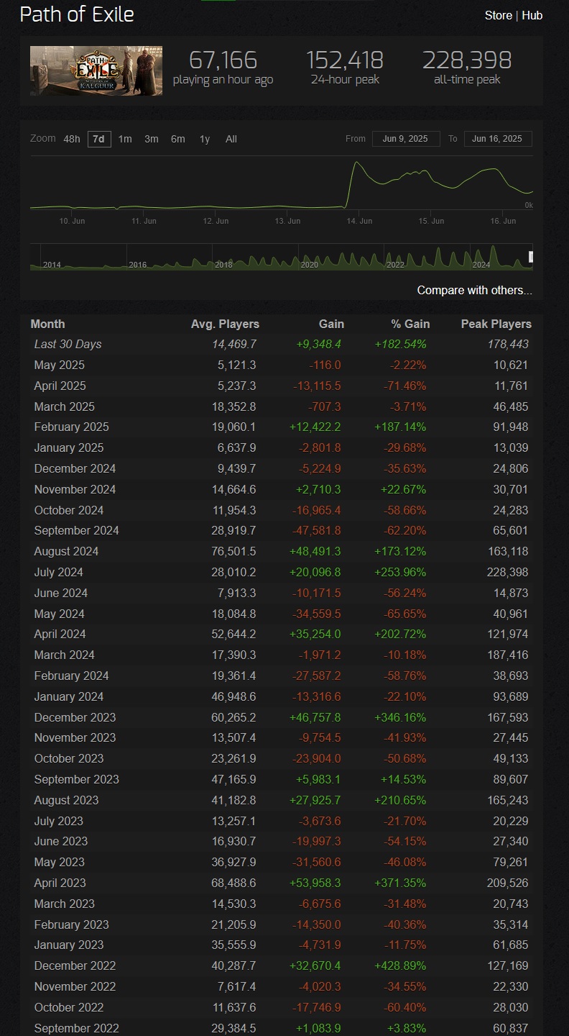Select the All zoom range
Screen dimensions: 569x1036
coord(231,139)
